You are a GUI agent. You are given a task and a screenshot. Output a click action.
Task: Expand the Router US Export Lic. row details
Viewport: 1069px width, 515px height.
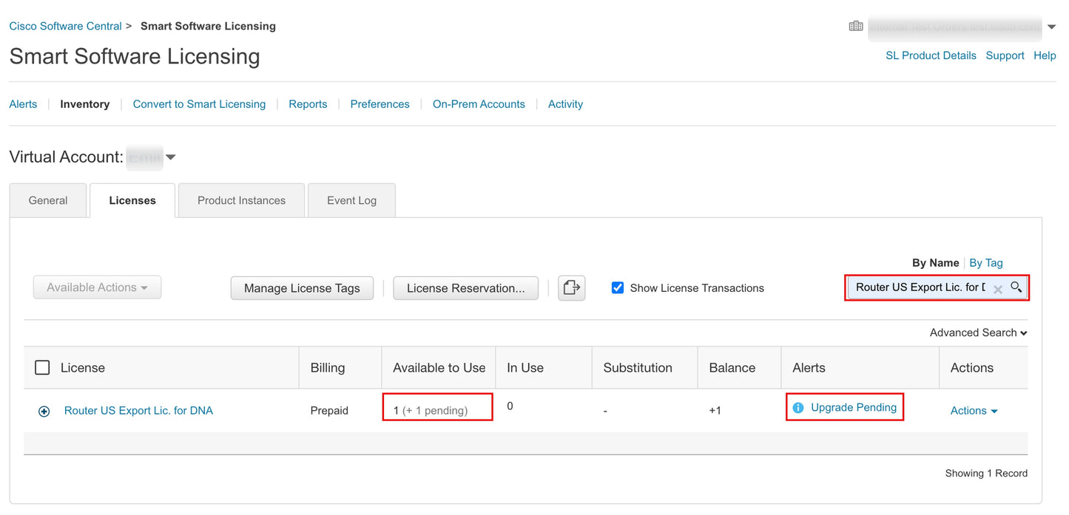coord(43,411)
